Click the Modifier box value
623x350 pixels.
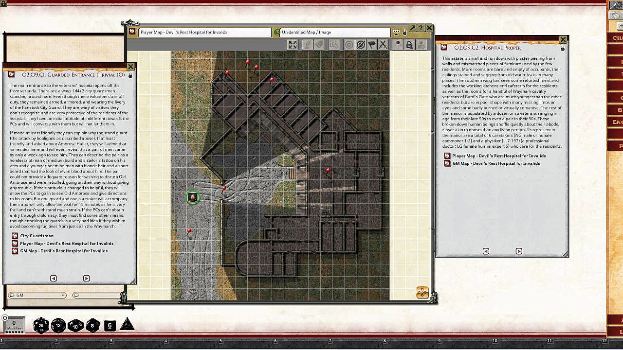(14, 324)
